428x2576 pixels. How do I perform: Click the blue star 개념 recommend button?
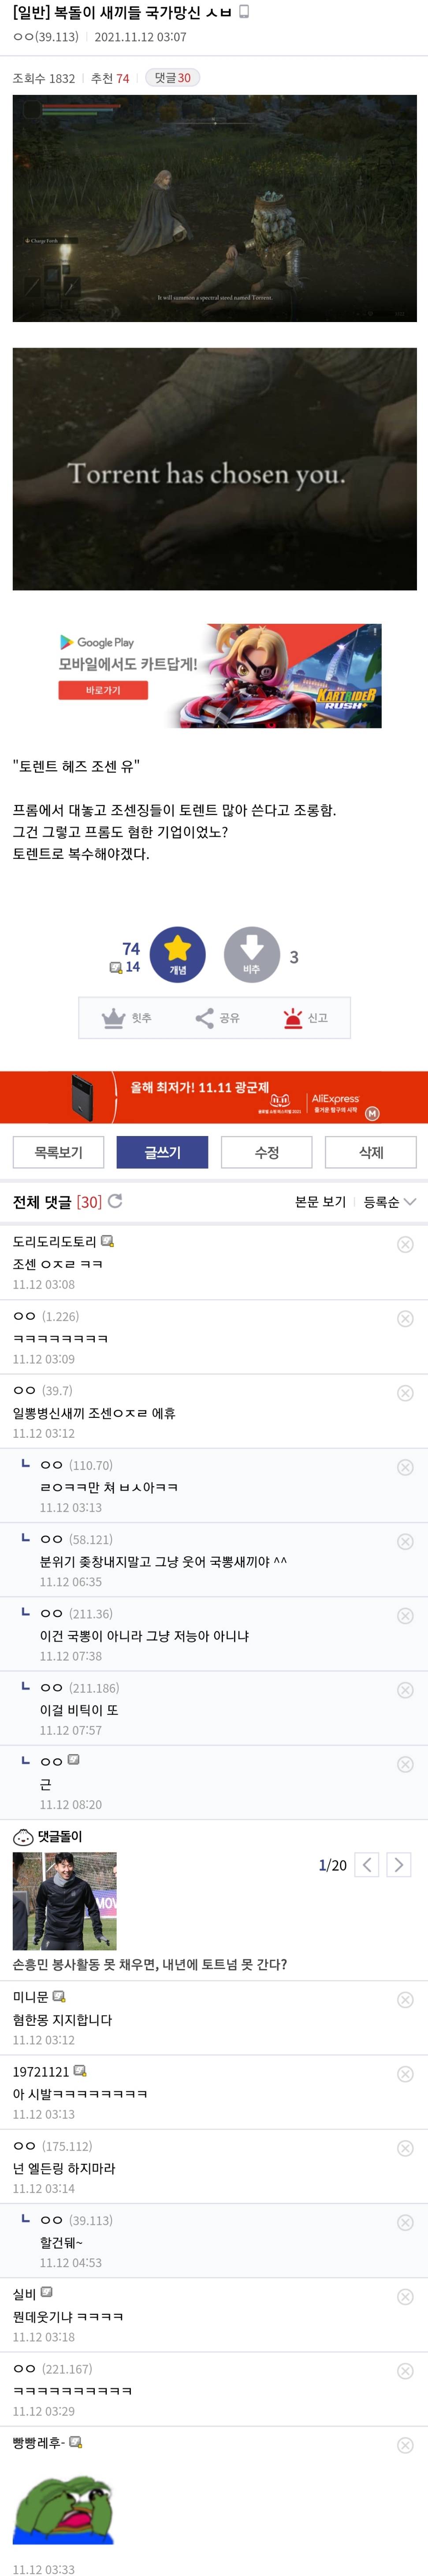(x=177, y=954)
